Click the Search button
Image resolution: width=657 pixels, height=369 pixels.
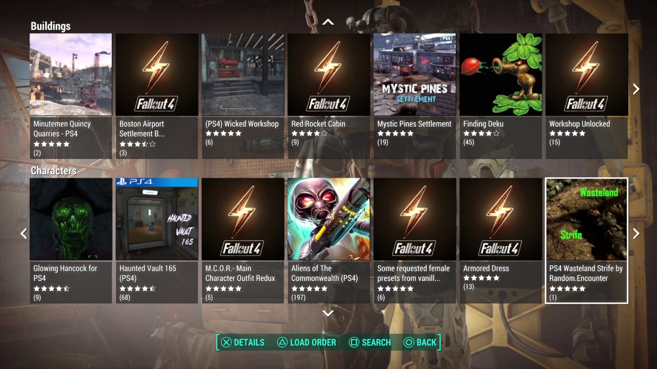click(x=370, y=342)
